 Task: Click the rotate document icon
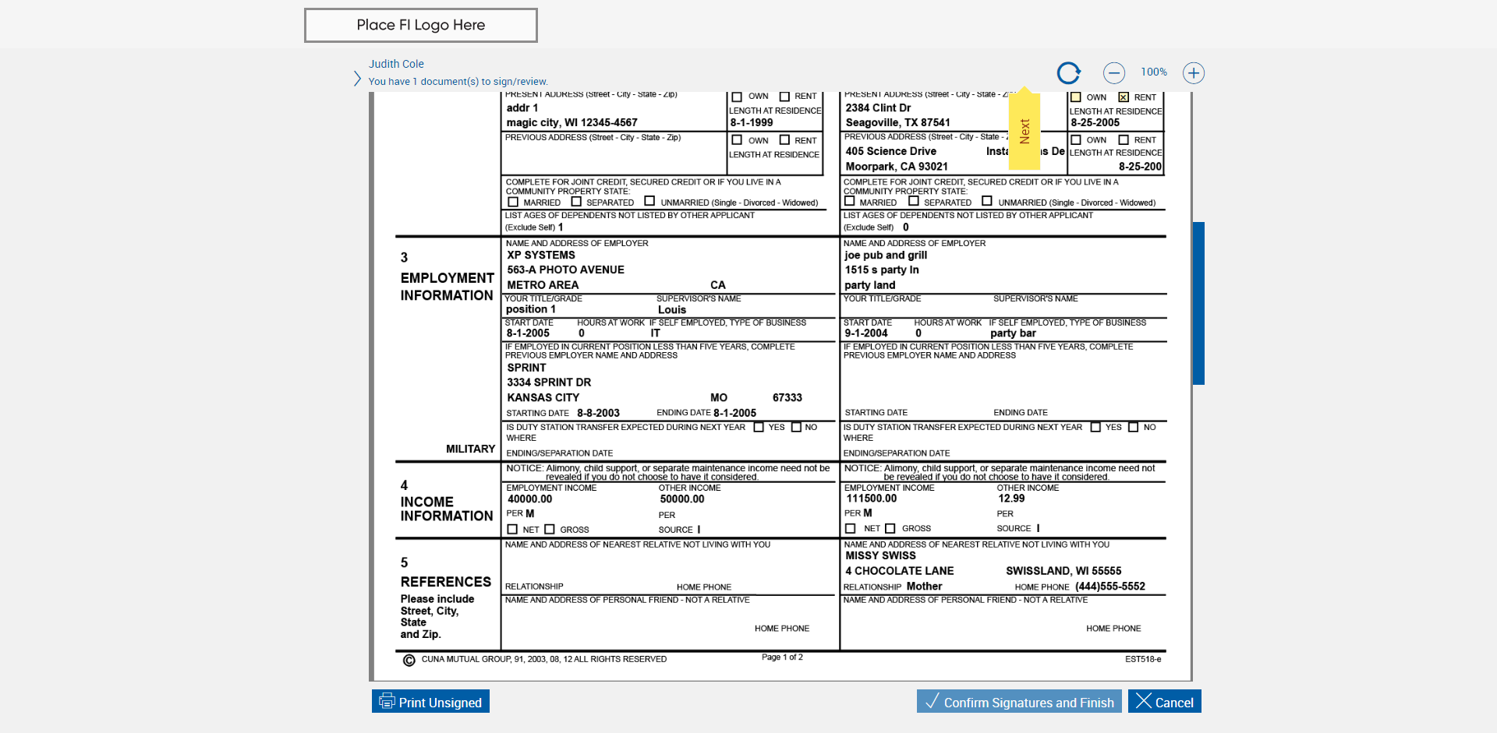1069,72
